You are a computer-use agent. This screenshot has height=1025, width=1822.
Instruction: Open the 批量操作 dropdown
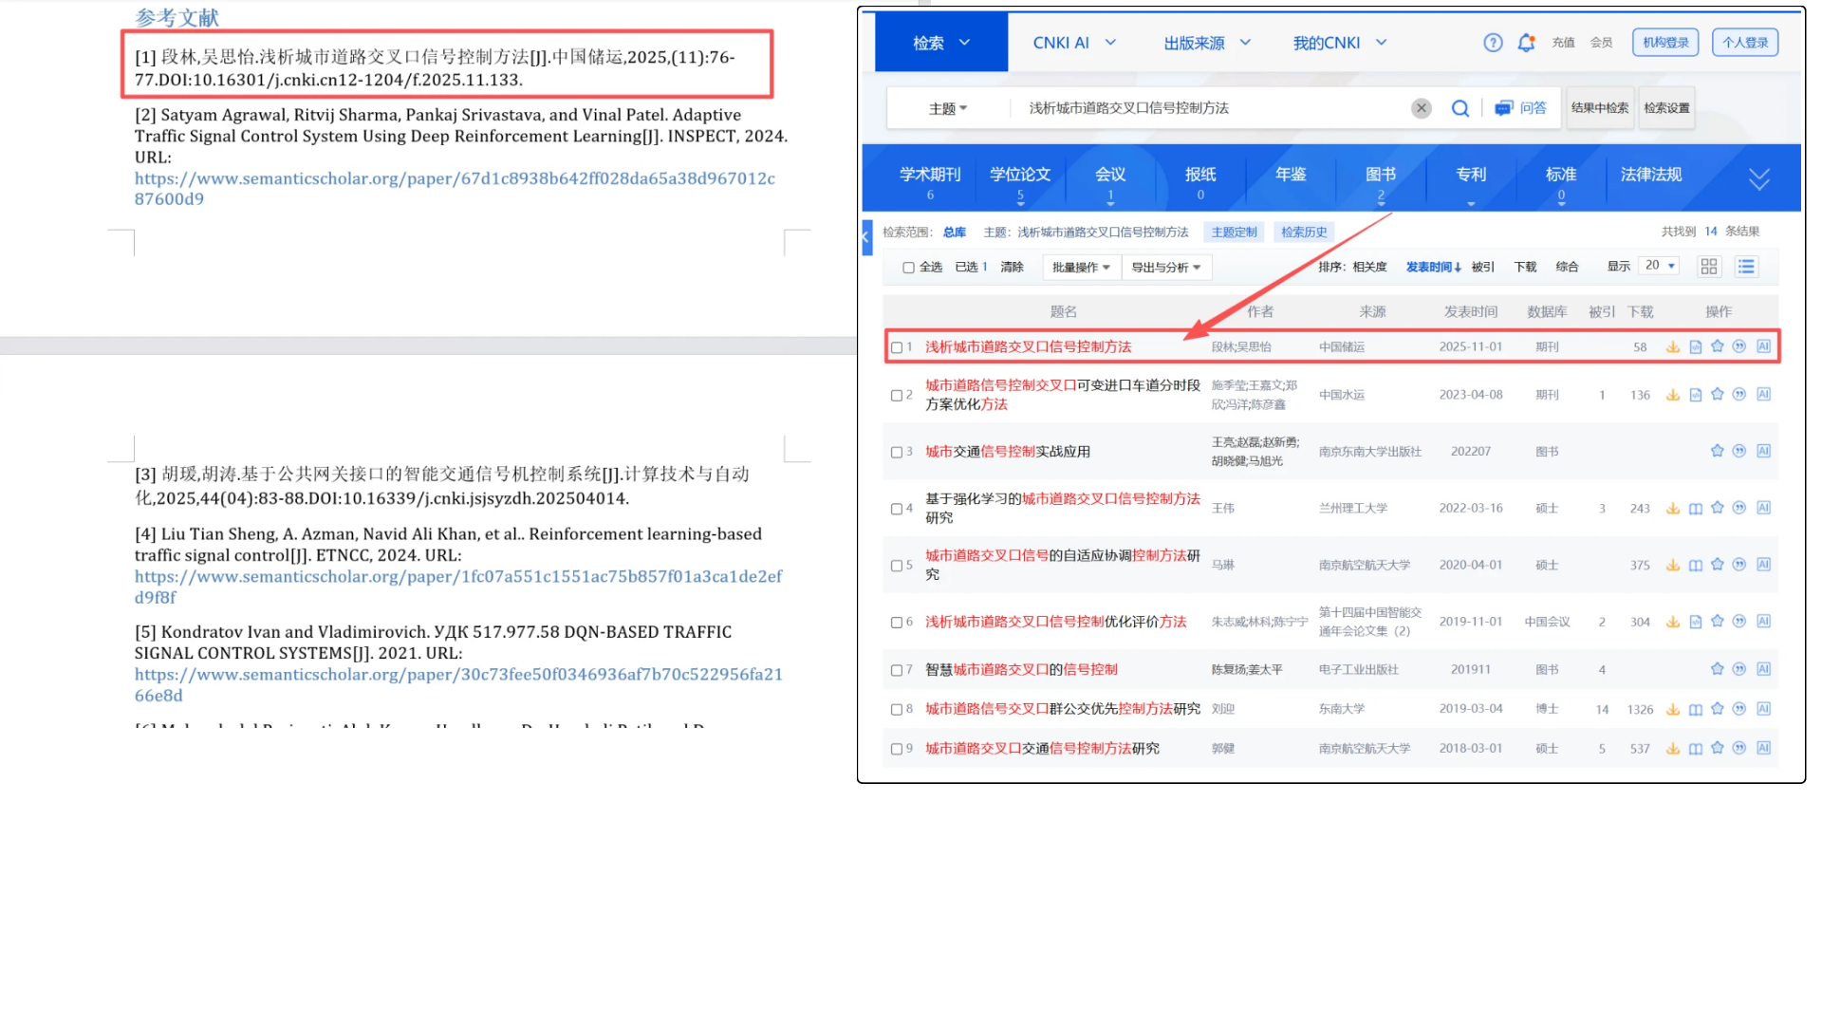[1081, 268]
